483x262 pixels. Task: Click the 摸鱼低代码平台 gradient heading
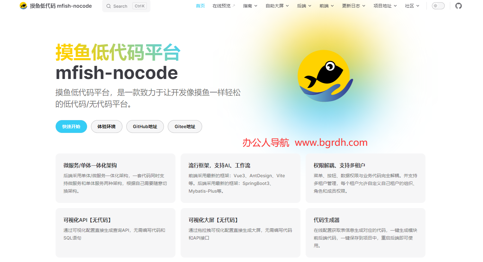(118, 52)
